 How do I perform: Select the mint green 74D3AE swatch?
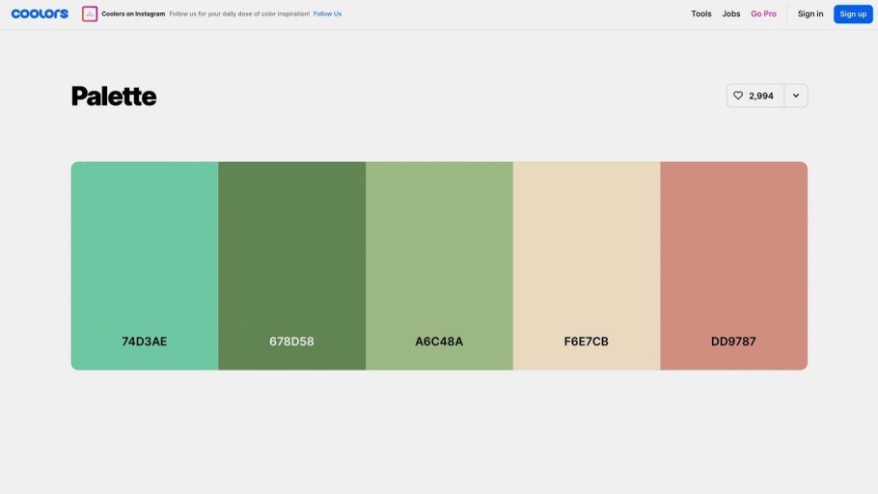145,241
